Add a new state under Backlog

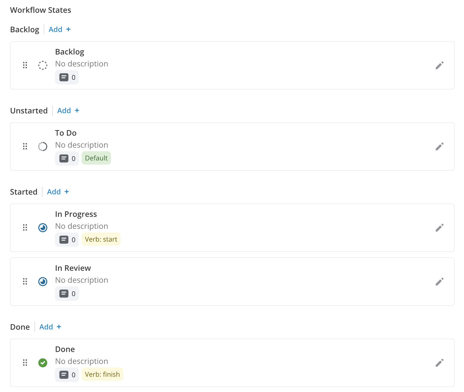pos(59,29)
